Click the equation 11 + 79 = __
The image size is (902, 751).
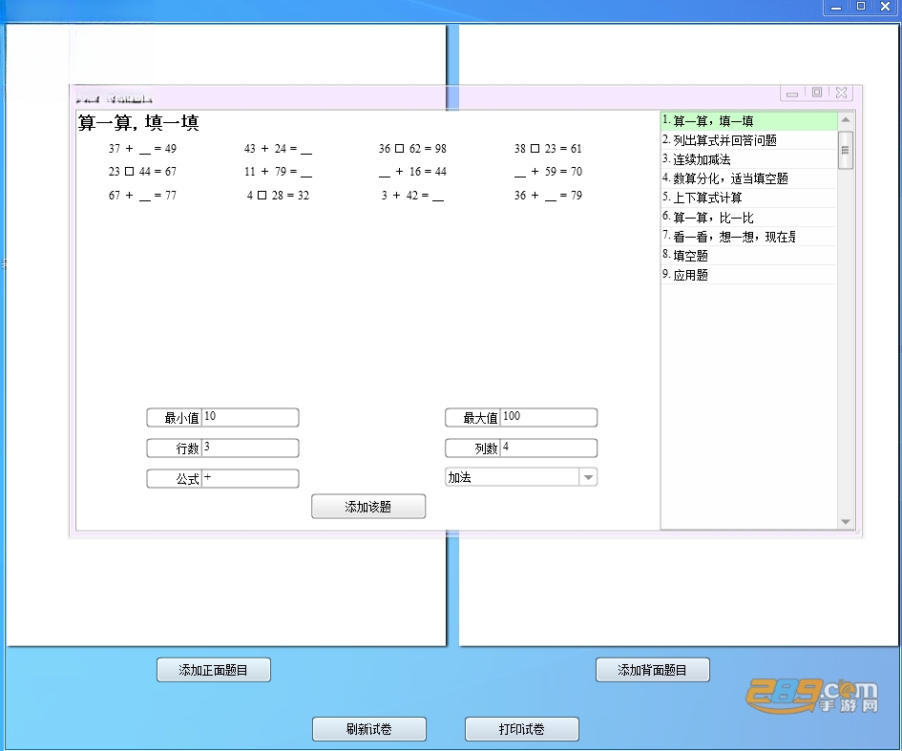pyautogui.click(x=278, y=172)
